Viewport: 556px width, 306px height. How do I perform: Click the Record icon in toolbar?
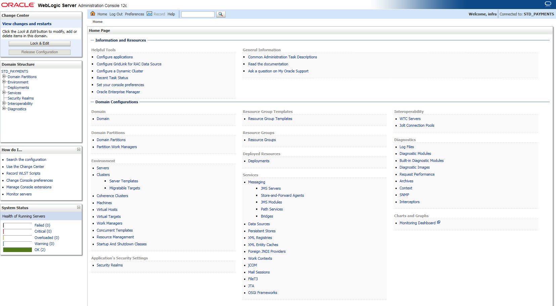149,14
